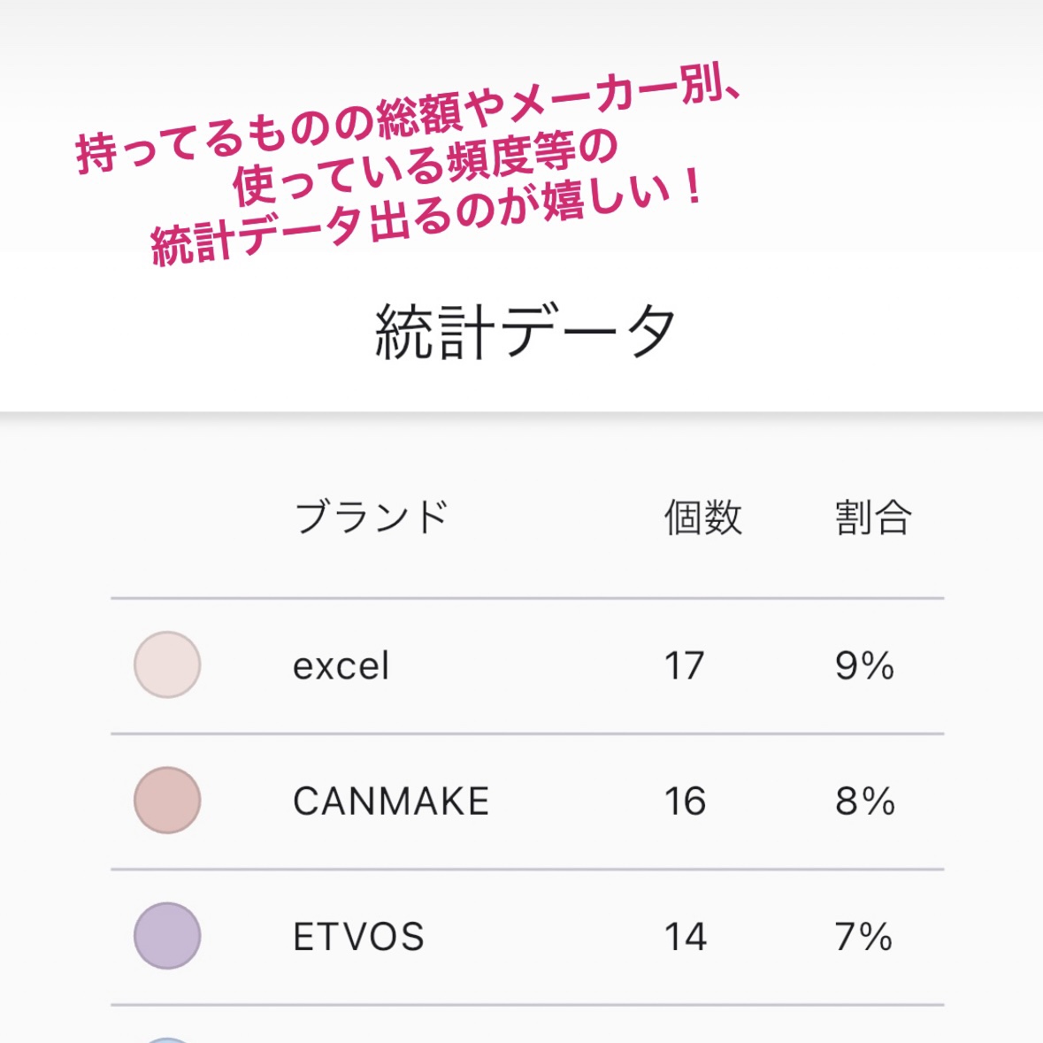Viewport: 1043px width, 1043px height.
Task: Click the item count 17 for excel
Action: coord(684,666)
